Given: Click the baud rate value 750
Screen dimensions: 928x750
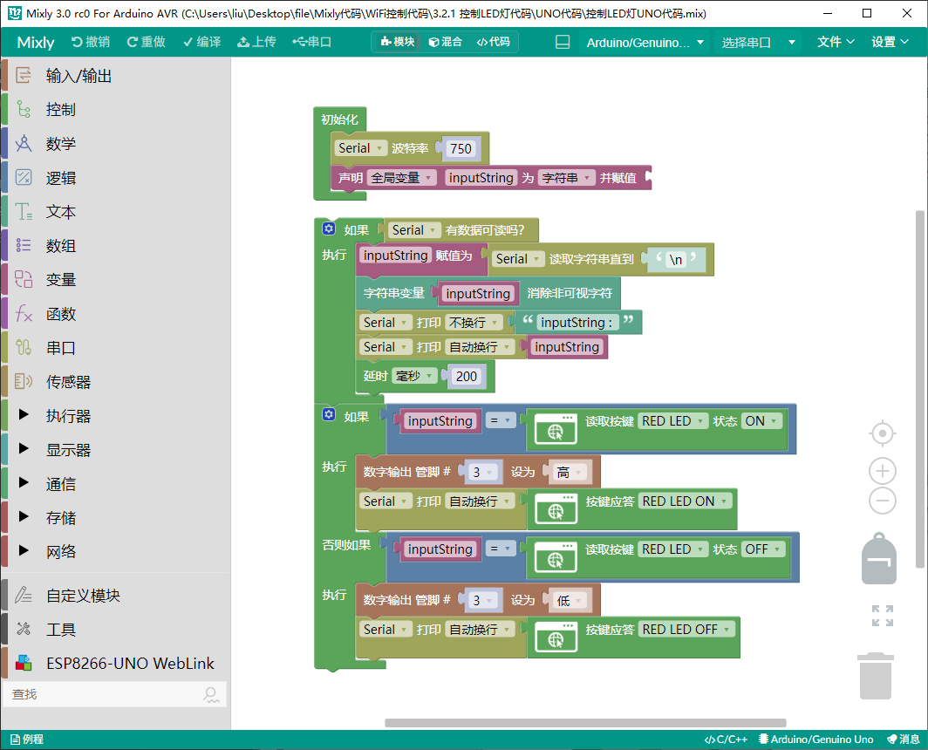Looking at the screenshot, I should pyautogui.click(x=461, y=148).
